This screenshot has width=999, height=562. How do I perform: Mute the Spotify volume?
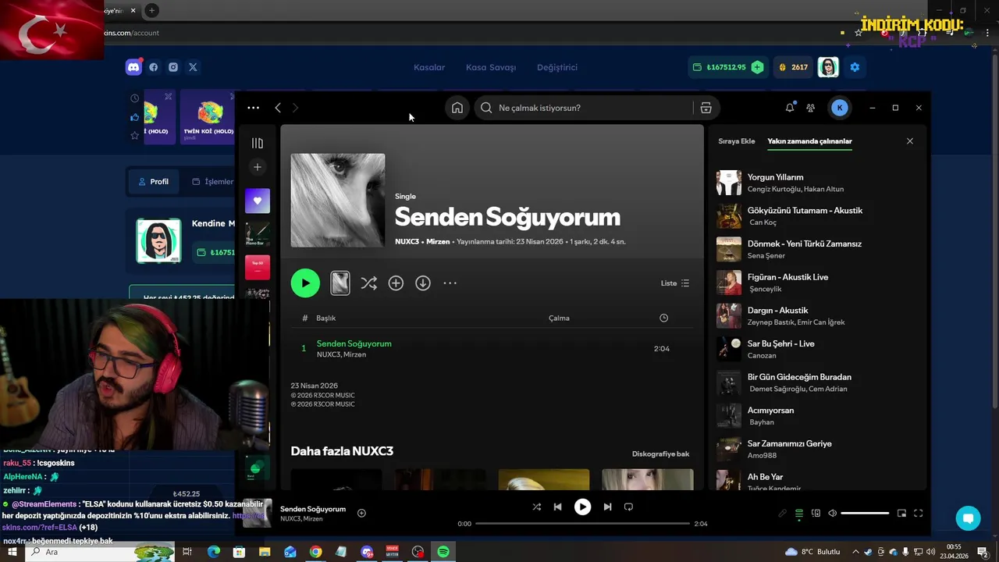tap(832, 513)
